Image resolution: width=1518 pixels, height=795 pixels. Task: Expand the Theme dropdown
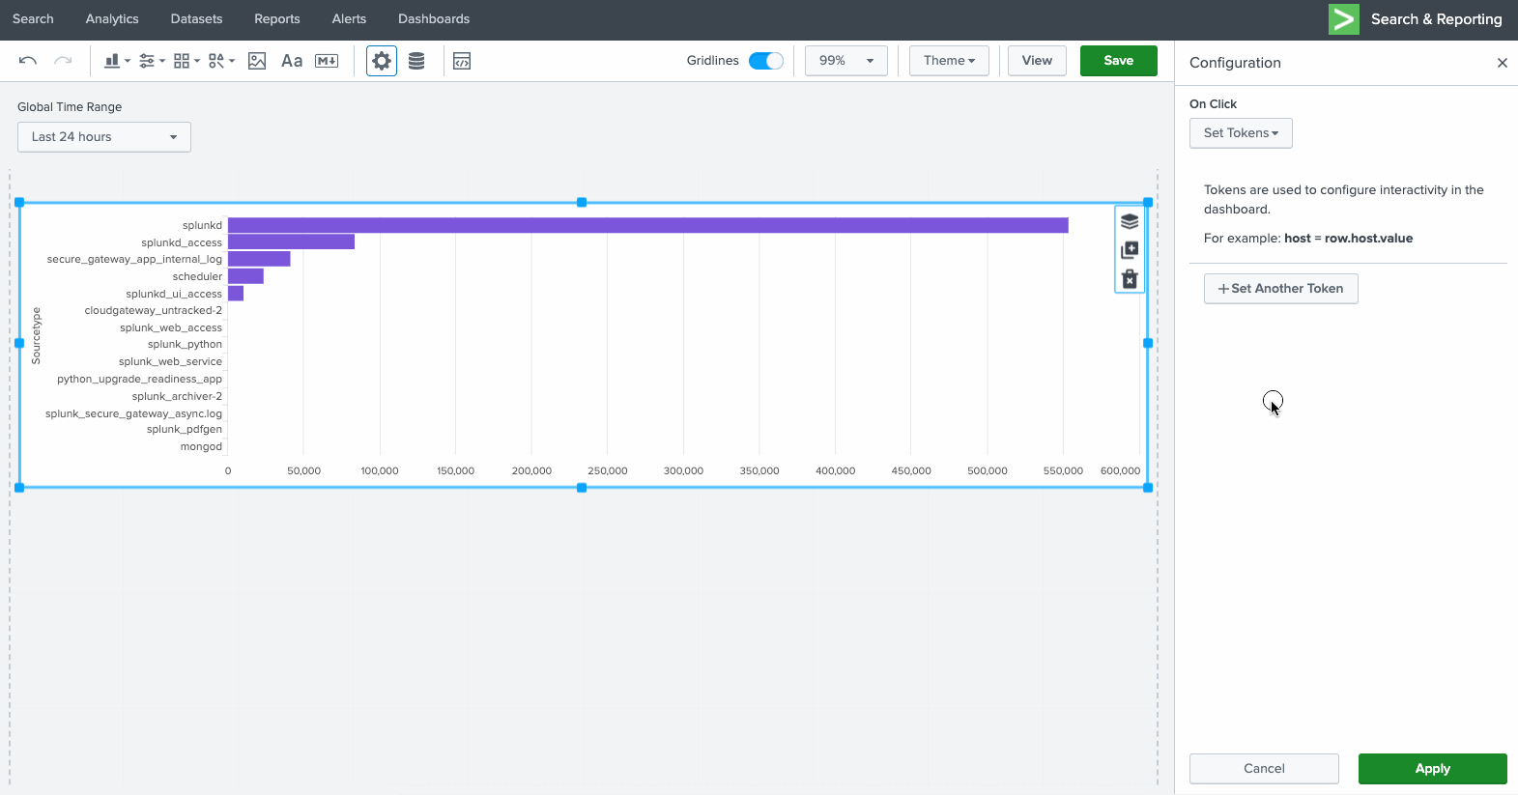point(949,61)
